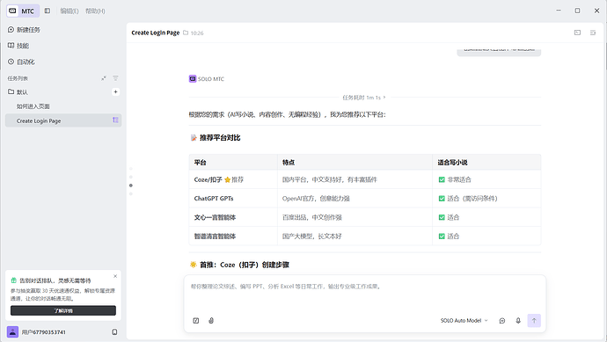The width and height of the screenshot is (607, 342).
Task: Open the 编辑(E) menu
Action: pos(69,11)
